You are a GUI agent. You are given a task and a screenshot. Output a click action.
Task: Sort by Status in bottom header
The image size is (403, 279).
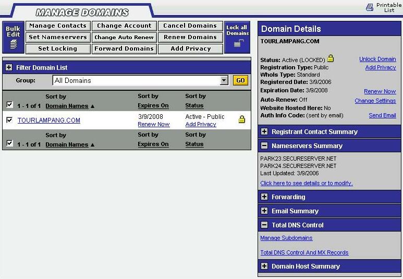click(x=194, y=144)
